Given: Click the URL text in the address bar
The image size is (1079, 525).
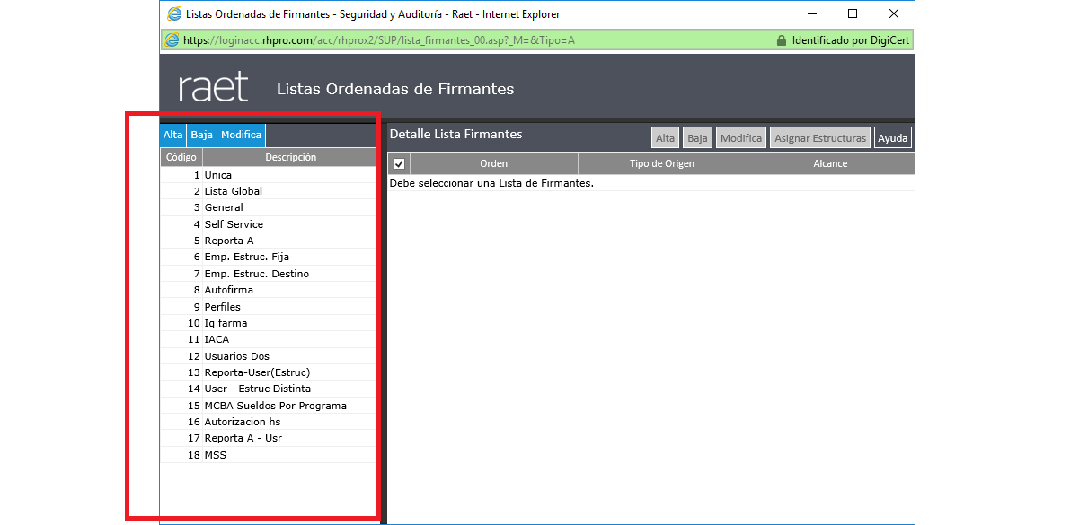Looking at the screenshot, I should (378, 40).
